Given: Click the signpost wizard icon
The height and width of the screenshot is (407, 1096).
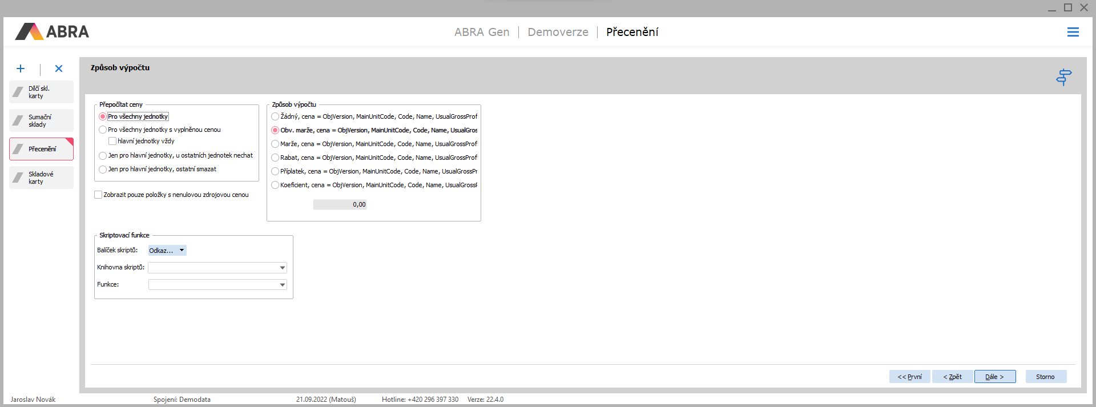Looking at the screenshot, I should click(x=1063, y=77).
